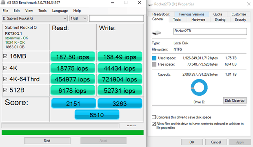Open the drive selection dropdown Sabrent Rocket Q
Screen dimensions: 253x147
(x=35, y=18)
